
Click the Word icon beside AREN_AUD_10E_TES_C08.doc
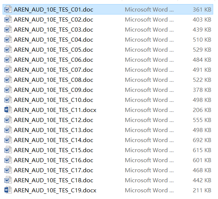pos(8,80)
